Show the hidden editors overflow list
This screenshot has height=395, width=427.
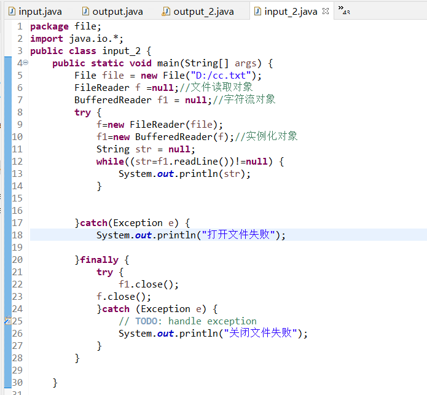343,10
